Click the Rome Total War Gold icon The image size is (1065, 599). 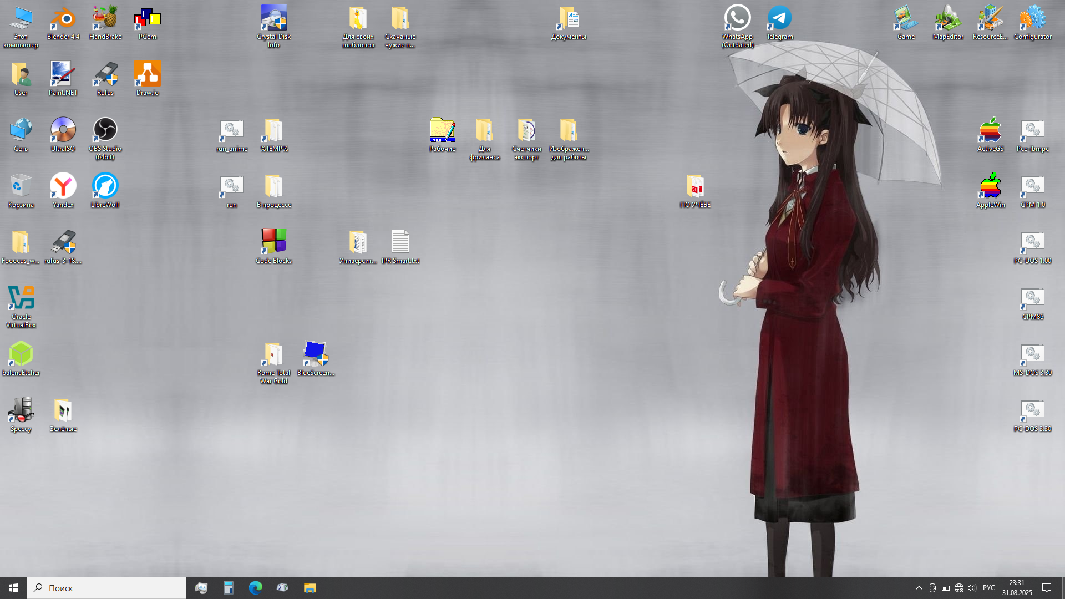pos(273,363)
